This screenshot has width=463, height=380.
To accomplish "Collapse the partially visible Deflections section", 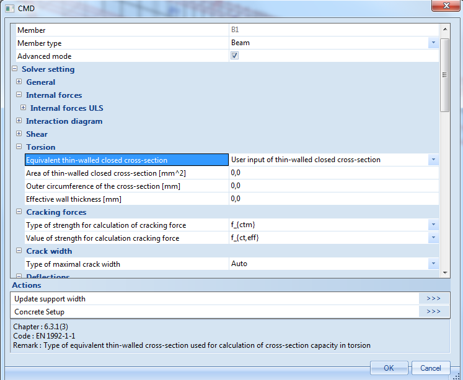I will (x=19, y=276).
